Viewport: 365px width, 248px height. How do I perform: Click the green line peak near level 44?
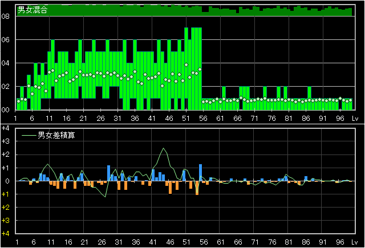[164, 148]
